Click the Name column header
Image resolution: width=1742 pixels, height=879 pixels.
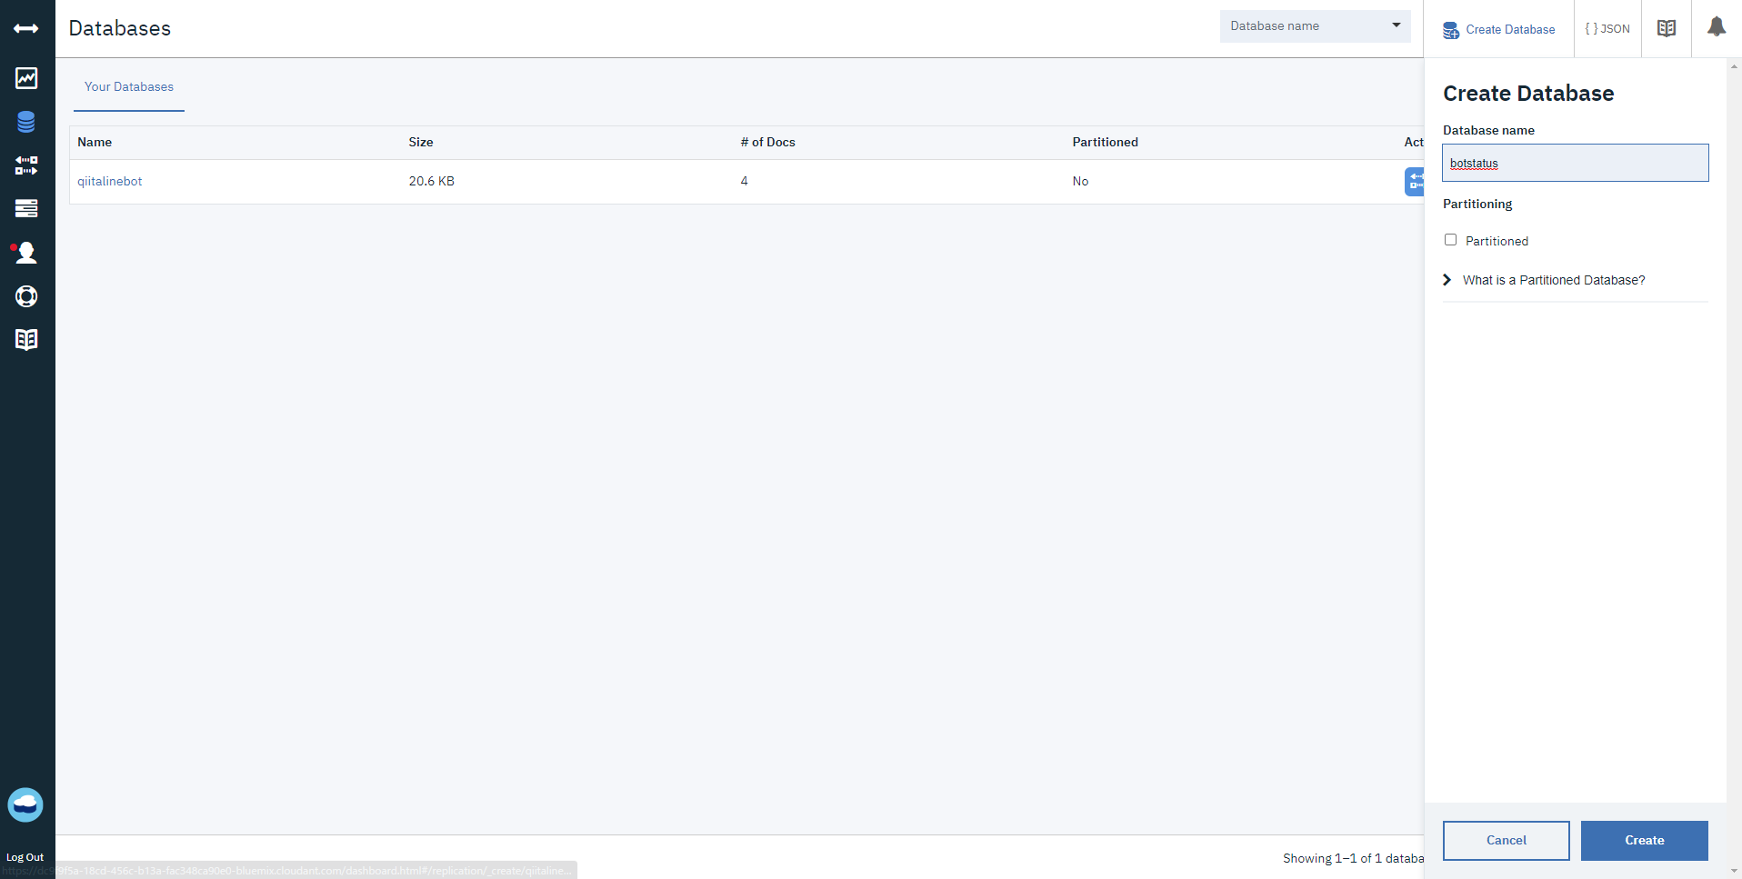pos(95,142)
